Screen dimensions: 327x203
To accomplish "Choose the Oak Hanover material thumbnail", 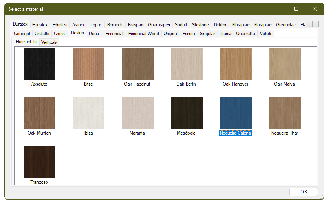I will tap(235, 64).
